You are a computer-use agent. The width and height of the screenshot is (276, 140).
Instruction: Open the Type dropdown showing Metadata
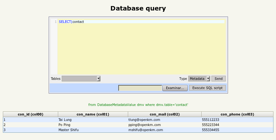pos(199,79)
